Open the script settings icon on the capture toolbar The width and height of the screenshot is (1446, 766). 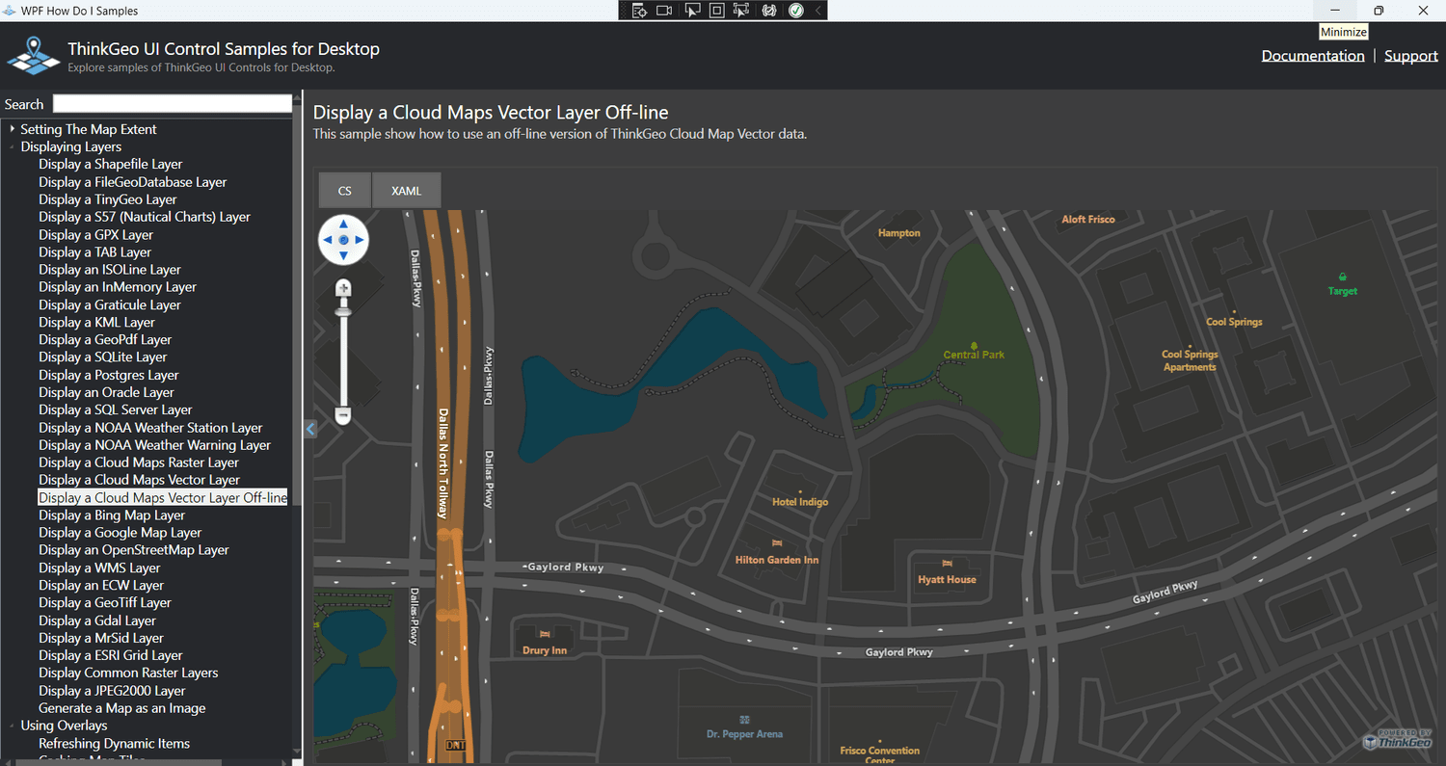coord(767,10)
